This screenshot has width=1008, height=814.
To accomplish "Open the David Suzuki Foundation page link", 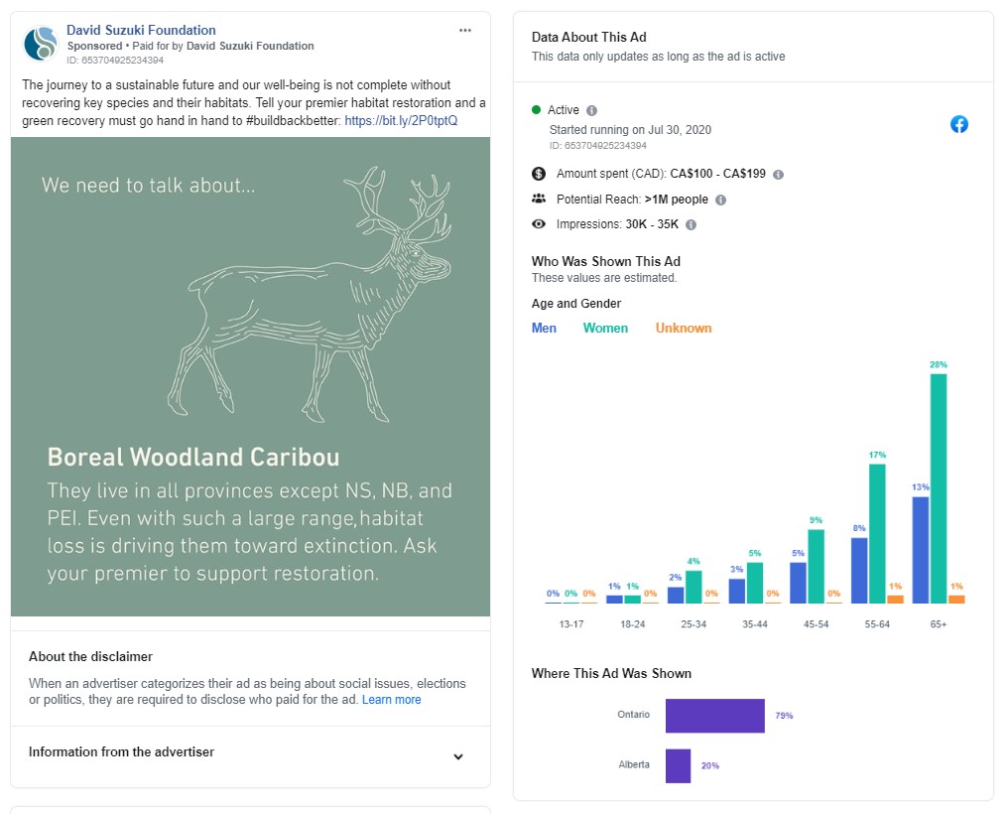I will click(x=141, y=30).
